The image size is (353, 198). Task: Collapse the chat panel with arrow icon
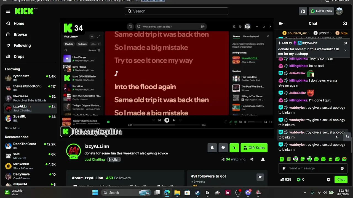click(x=281, y=24)
